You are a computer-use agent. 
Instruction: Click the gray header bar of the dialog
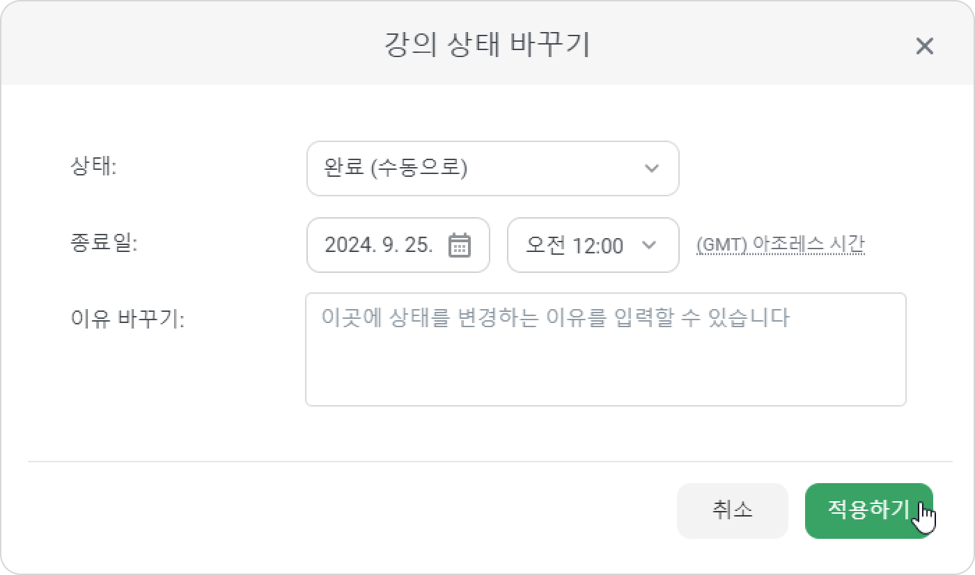(487, 43)
